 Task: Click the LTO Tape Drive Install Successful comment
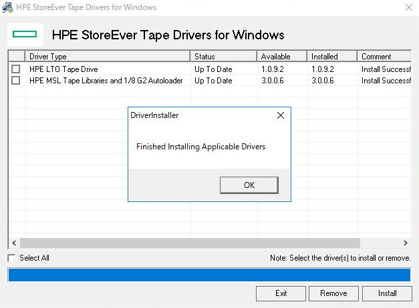click(386, 69)
